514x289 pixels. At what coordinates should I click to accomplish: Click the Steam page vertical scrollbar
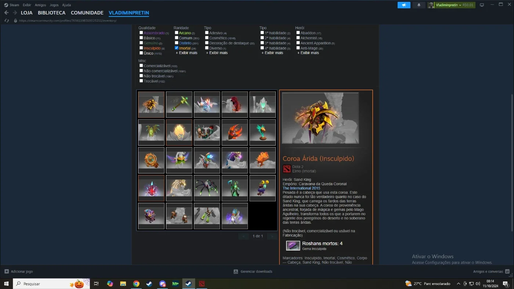click(511, 162)
